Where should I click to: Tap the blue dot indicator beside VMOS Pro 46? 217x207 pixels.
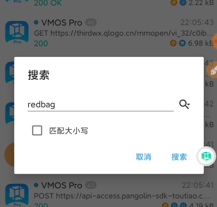pyautogui.click(x=36, y=22)
